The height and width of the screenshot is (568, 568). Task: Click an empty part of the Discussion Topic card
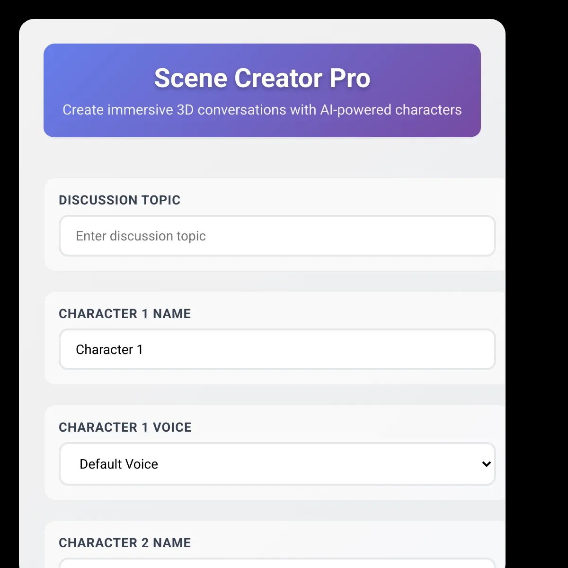[331, 200]
